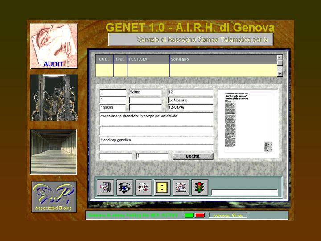This screenshot has width=321, height=241.
Task: Select the corridor columns image
Action: [53, 152]
